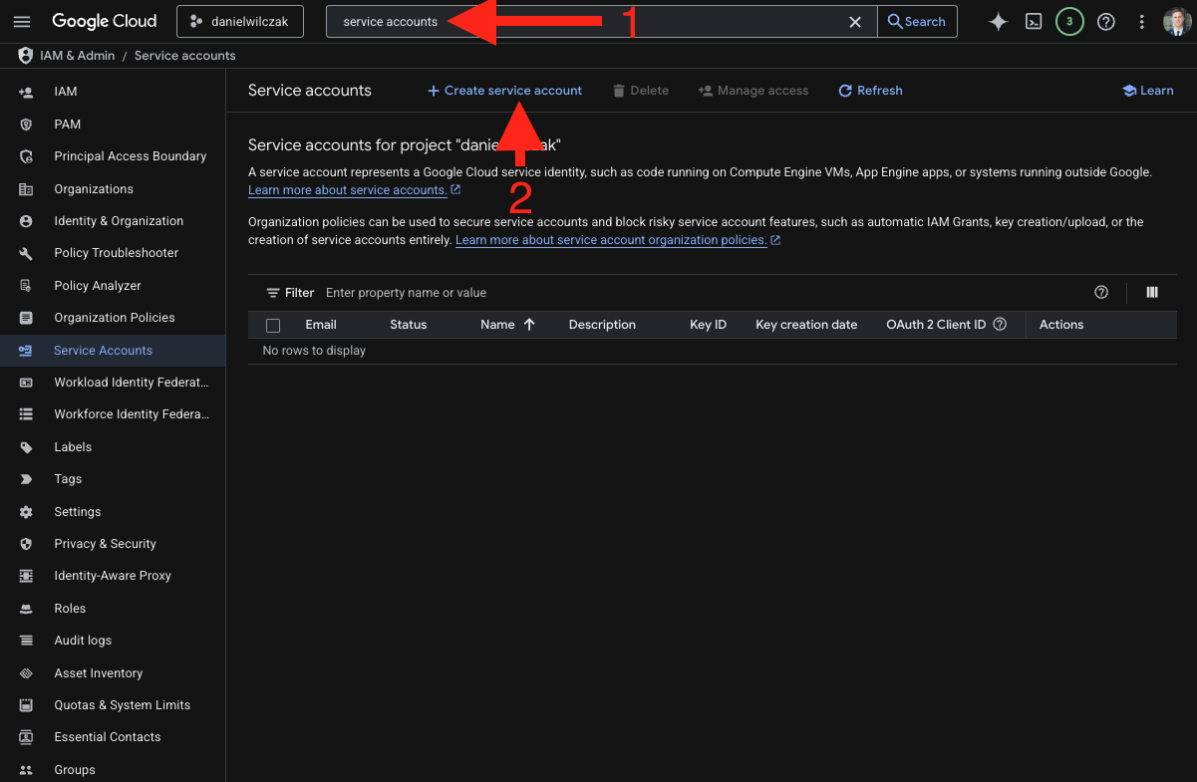Click the OAuth 2 Client ID help icon
Viewport: 1197px width, 782px height.
1000,325
